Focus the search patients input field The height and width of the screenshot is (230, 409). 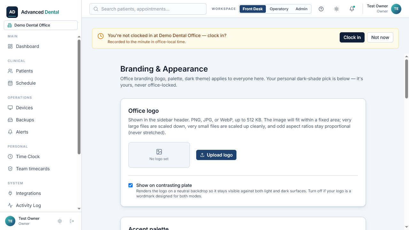[148, 9]
